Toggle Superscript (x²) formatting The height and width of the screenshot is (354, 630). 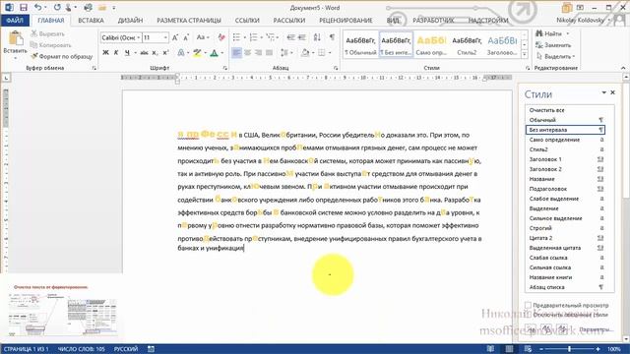coord(165,52)
